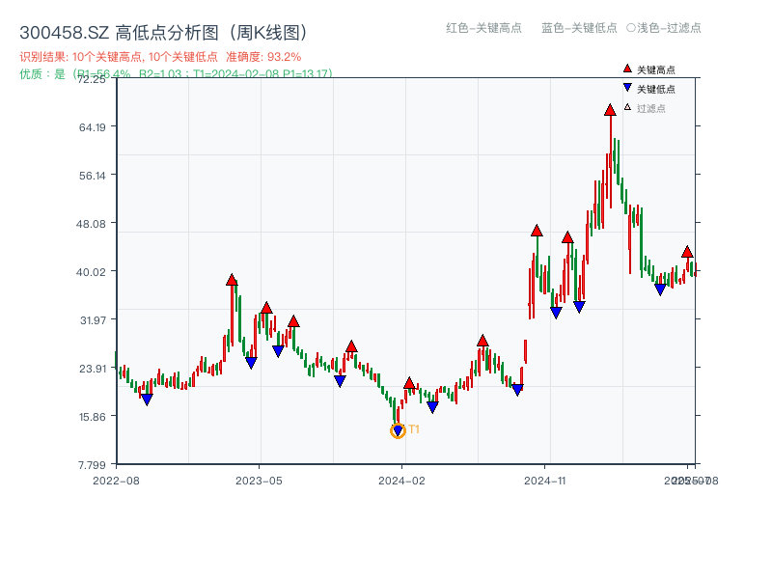Click the red high marker just after 2023-05
This screenshot has height=579, width=772.
coord(266,308)
